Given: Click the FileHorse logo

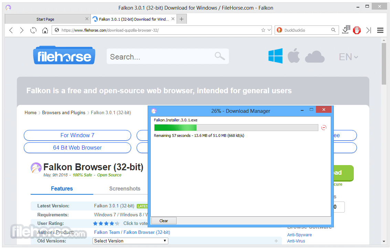Looking at the screenshot, I should (x=64, y=55).
